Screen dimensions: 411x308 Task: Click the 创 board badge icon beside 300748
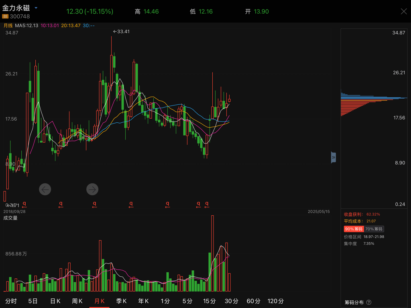(x=5, y=16)
